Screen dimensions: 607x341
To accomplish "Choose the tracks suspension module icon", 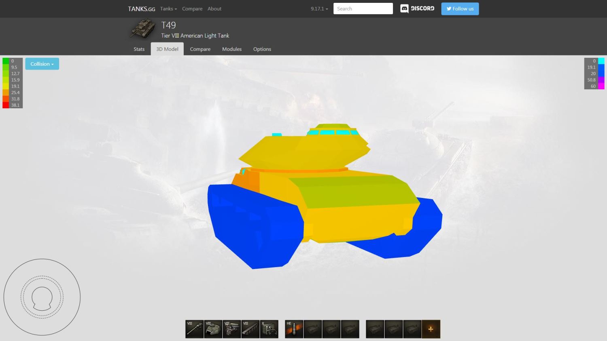I will tap(250, 329).
